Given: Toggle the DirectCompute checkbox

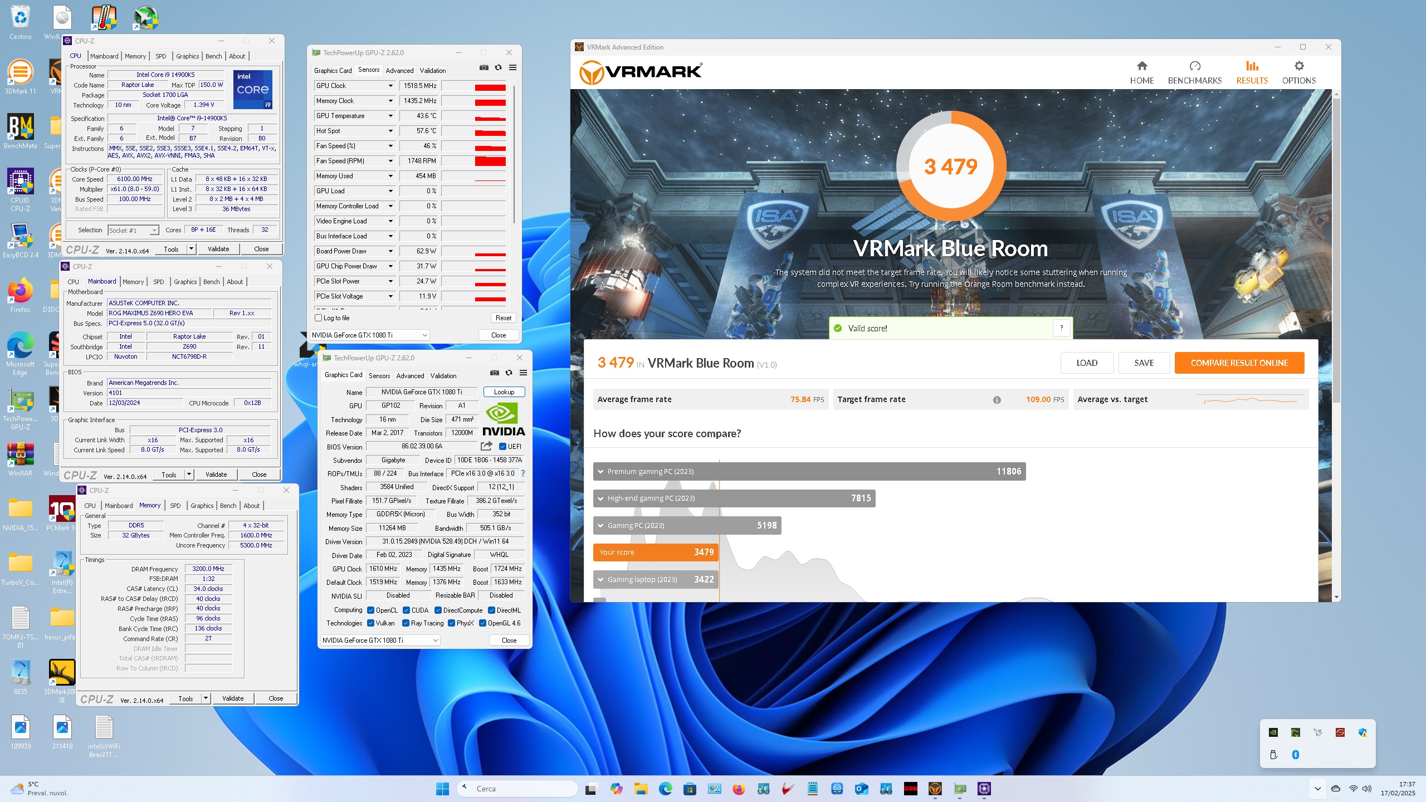Looking at the screenshot, I should (x=438, y=610).
